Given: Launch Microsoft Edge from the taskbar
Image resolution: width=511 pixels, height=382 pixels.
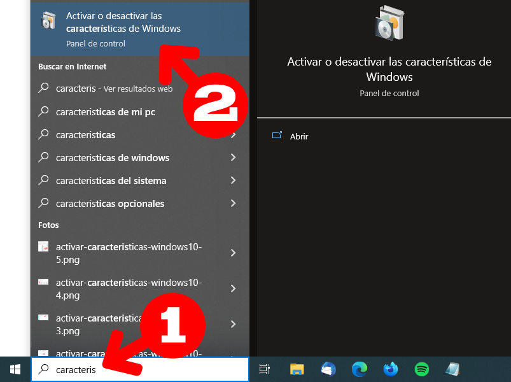Looking at the screenshot, I should (359, 369).
